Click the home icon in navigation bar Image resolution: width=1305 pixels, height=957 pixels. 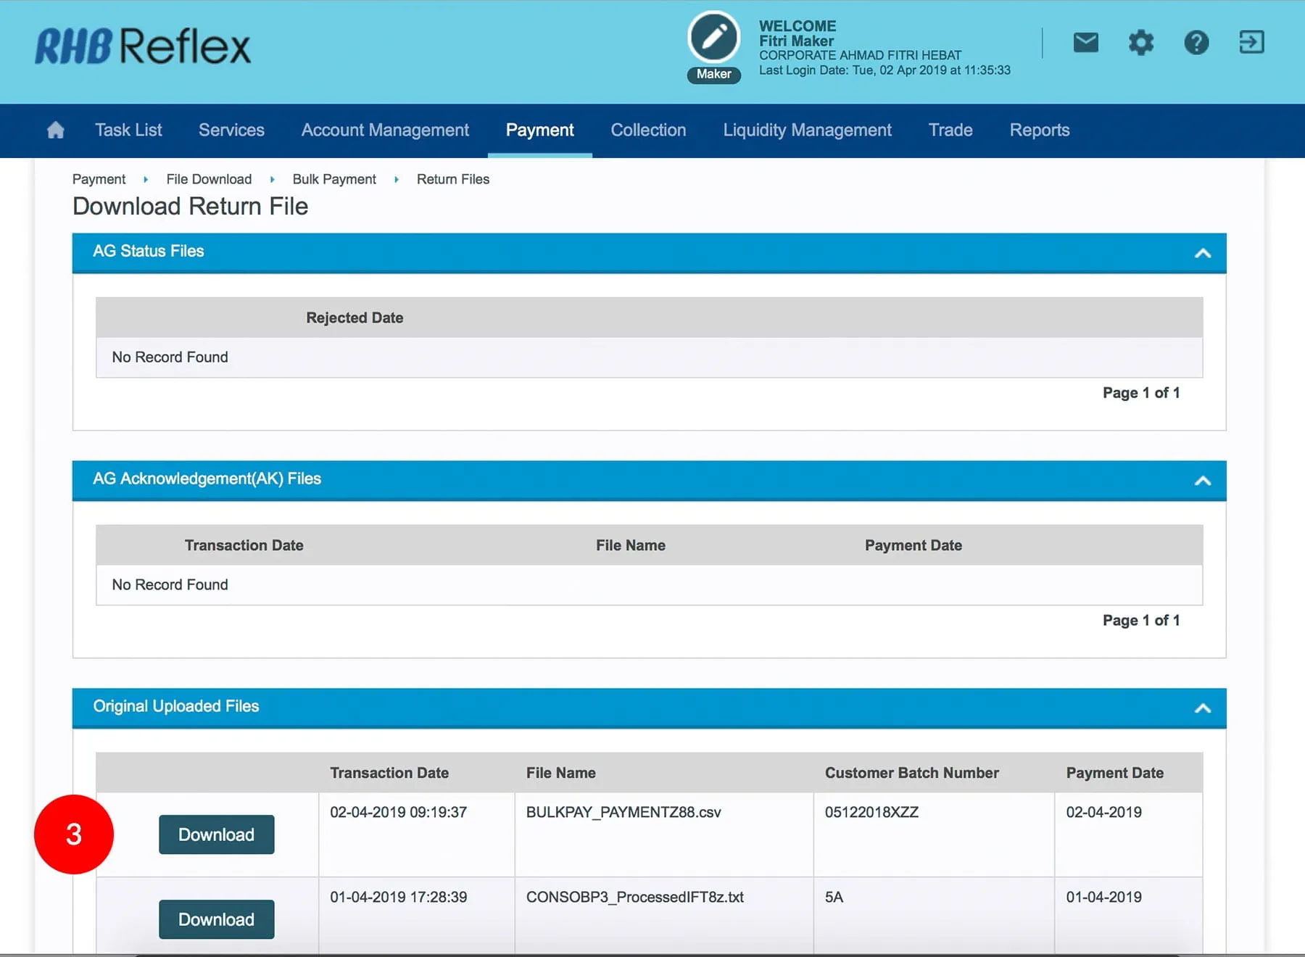(55, 130)
